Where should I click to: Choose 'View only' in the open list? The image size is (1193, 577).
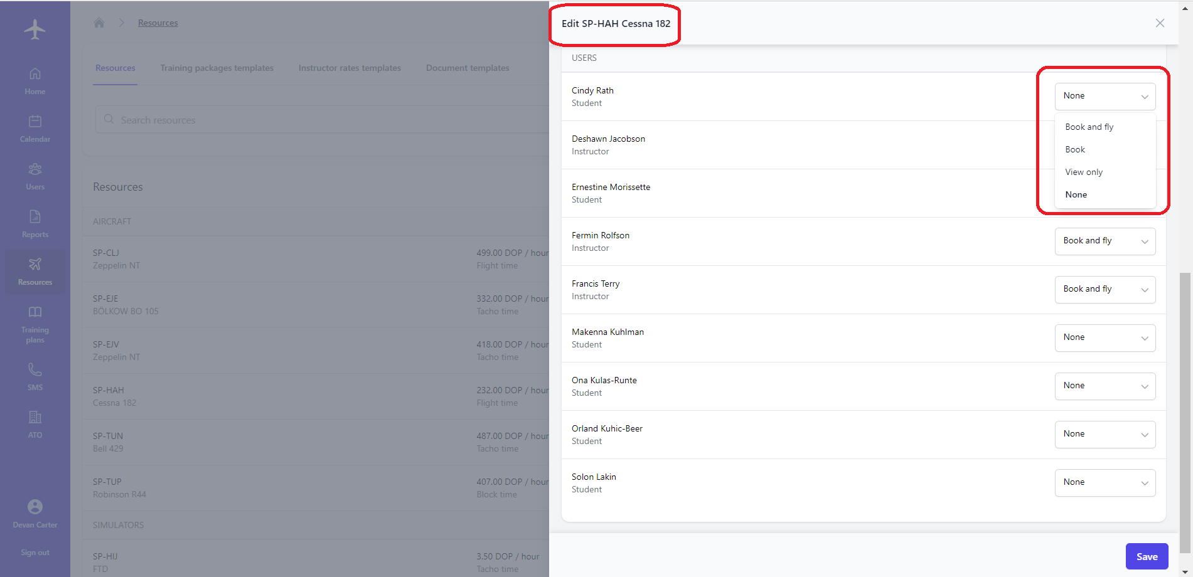[1105, 172]
